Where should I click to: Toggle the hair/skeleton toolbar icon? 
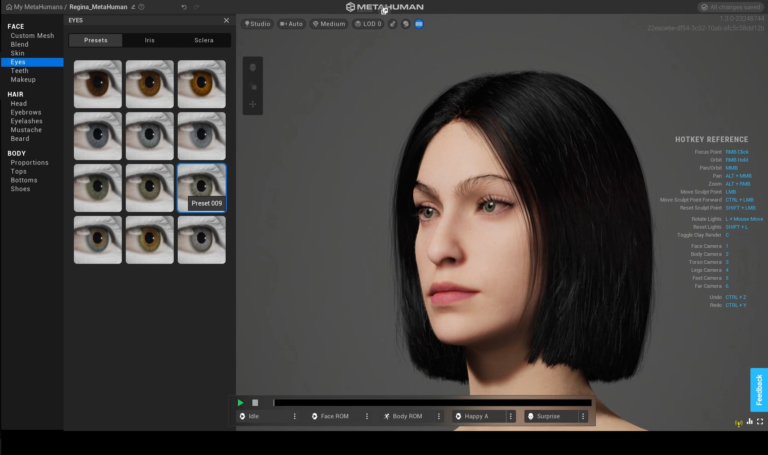[393, 24]
